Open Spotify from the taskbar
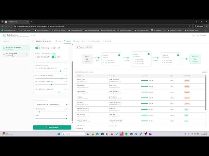This screenshot has height=156, width=209. (126, 134)
